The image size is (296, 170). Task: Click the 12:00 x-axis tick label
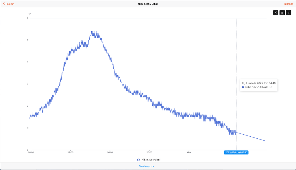point(71,152)
